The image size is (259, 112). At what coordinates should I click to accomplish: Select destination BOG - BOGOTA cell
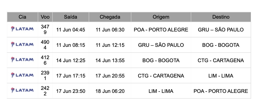221,45
